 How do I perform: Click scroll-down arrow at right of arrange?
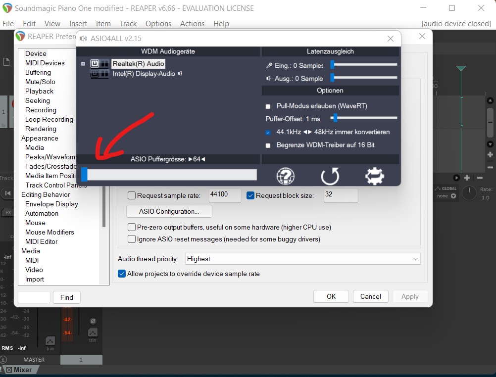(x=490, y=144)
